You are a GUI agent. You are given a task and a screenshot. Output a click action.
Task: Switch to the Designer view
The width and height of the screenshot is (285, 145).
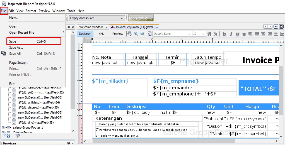(x=85, y=34)
